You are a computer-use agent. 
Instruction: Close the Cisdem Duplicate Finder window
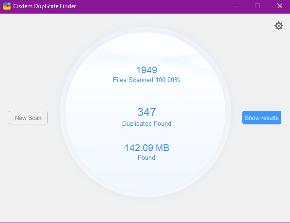pos(280,6)
